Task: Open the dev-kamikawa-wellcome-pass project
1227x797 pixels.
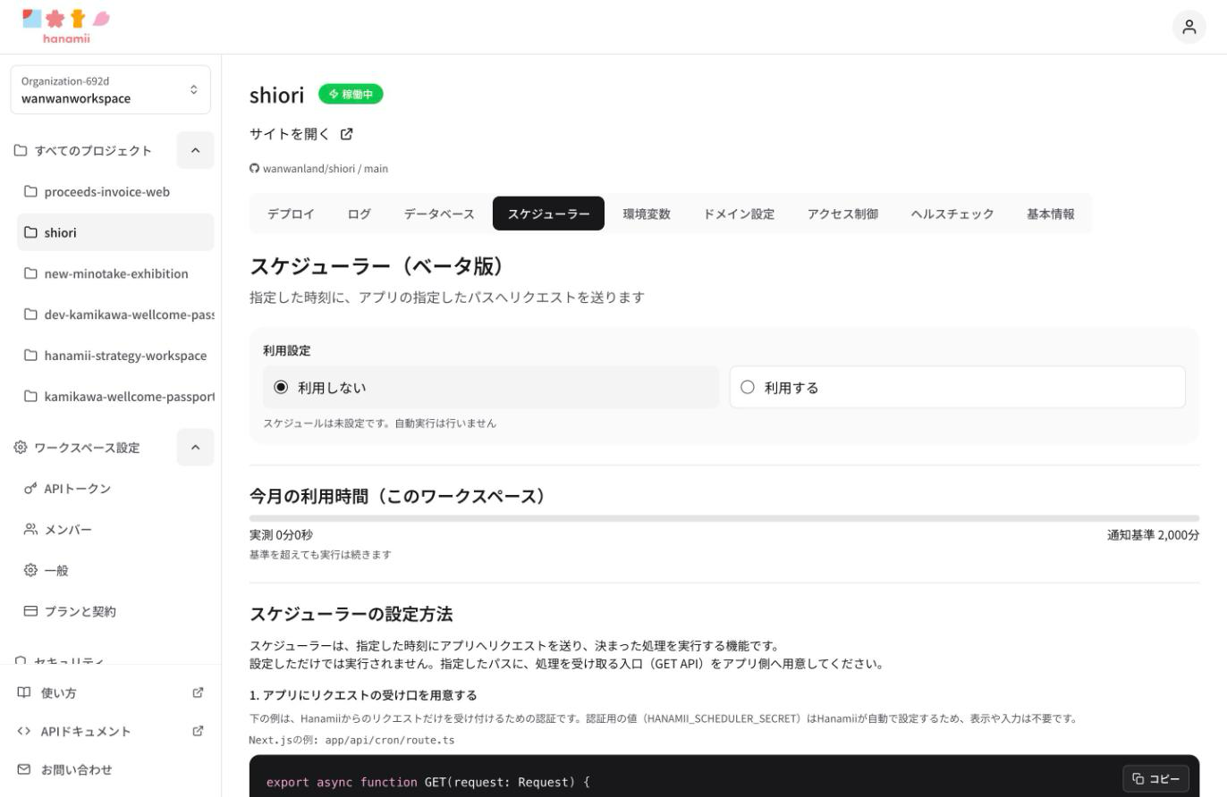Action: 116,315
